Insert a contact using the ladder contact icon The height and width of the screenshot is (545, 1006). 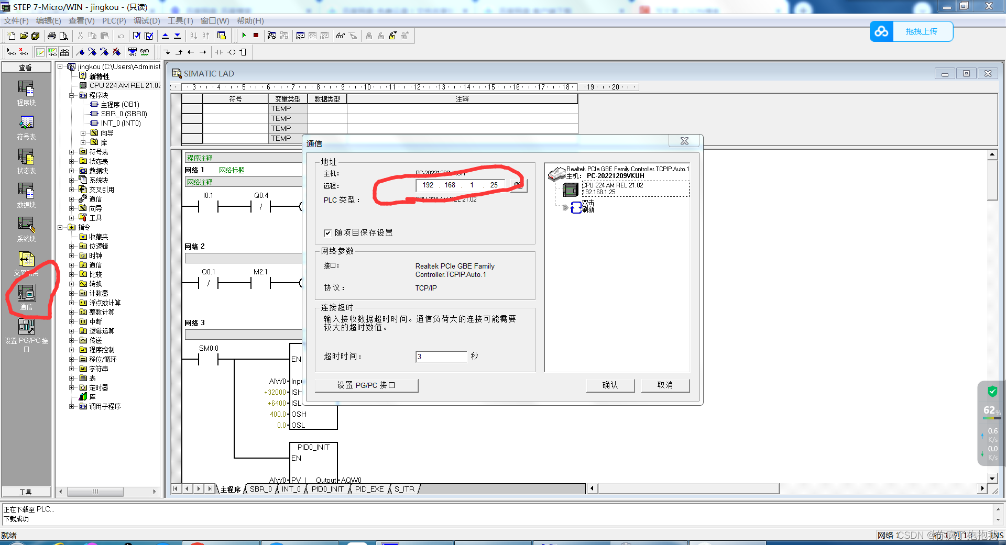click(219, 52)
